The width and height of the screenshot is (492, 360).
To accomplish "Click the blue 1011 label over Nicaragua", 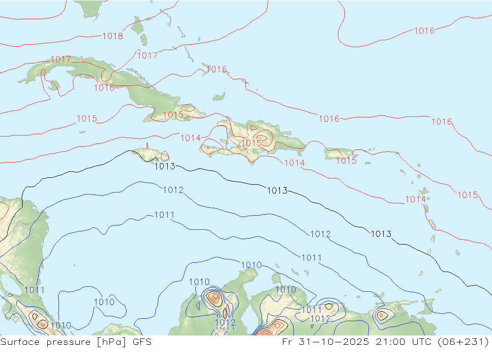I will [34, 290].
